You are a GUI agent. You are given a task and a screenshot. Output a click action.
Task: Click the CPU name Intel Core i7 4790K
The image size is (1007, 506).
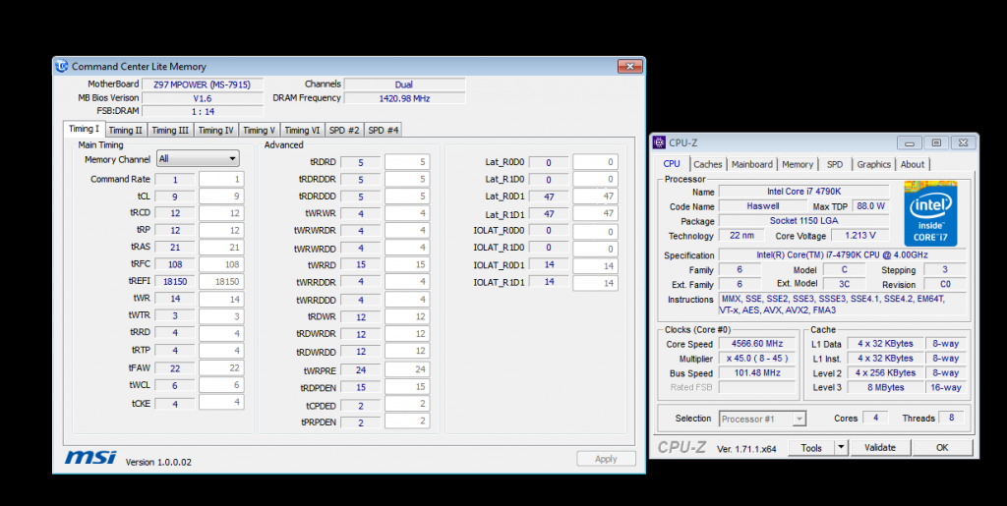tap(804, 192)
